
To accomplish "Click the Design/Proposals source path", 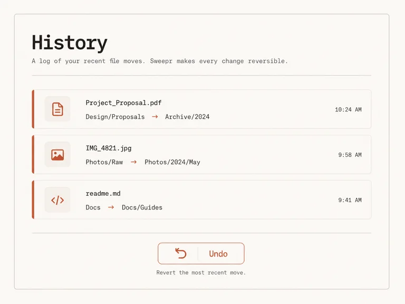I will 115,117.
